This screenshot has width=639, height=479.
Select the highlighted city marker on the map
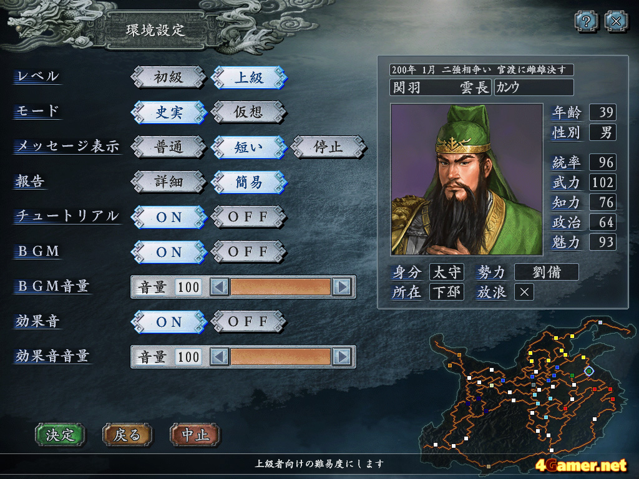(x=589, y=370)
